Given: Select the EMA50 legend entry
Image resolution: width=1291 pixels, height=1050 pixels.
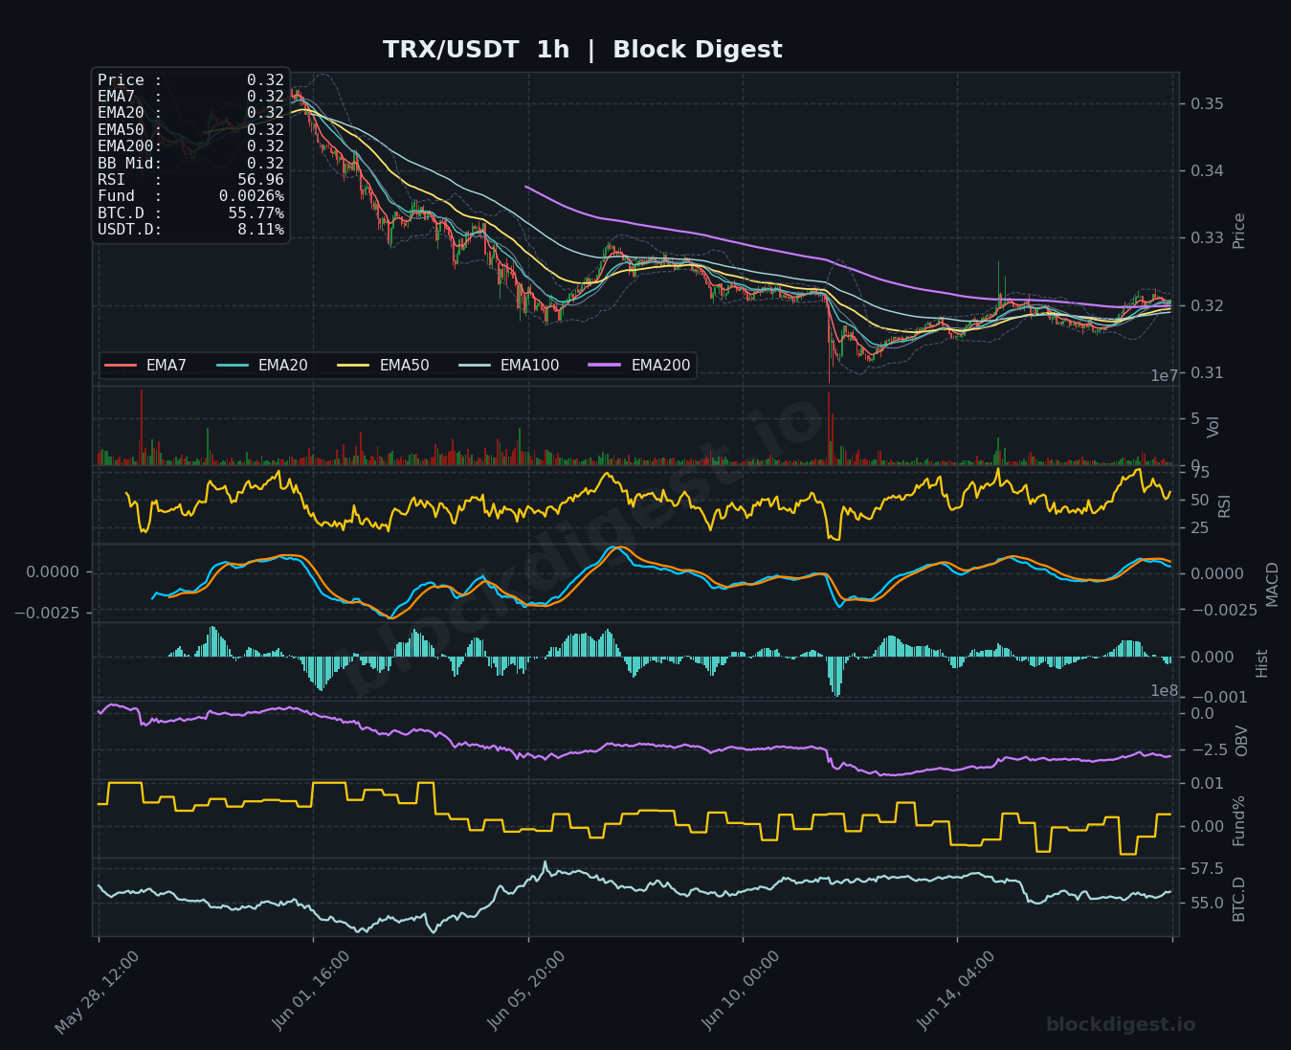Looking at the screenshot, I should pos(383,366).
